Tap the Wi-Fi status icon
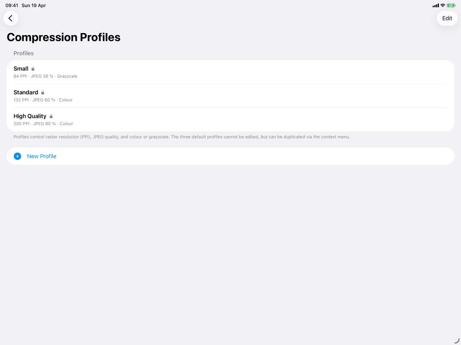461x345 pixels. pyautogui.click(x=443, y=5)
